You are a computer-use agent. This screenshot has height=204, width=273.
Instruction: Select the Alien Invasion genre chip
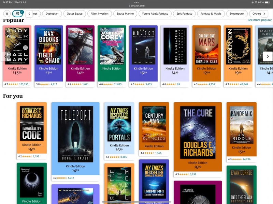pyautogui.click(x=99, y=14)
